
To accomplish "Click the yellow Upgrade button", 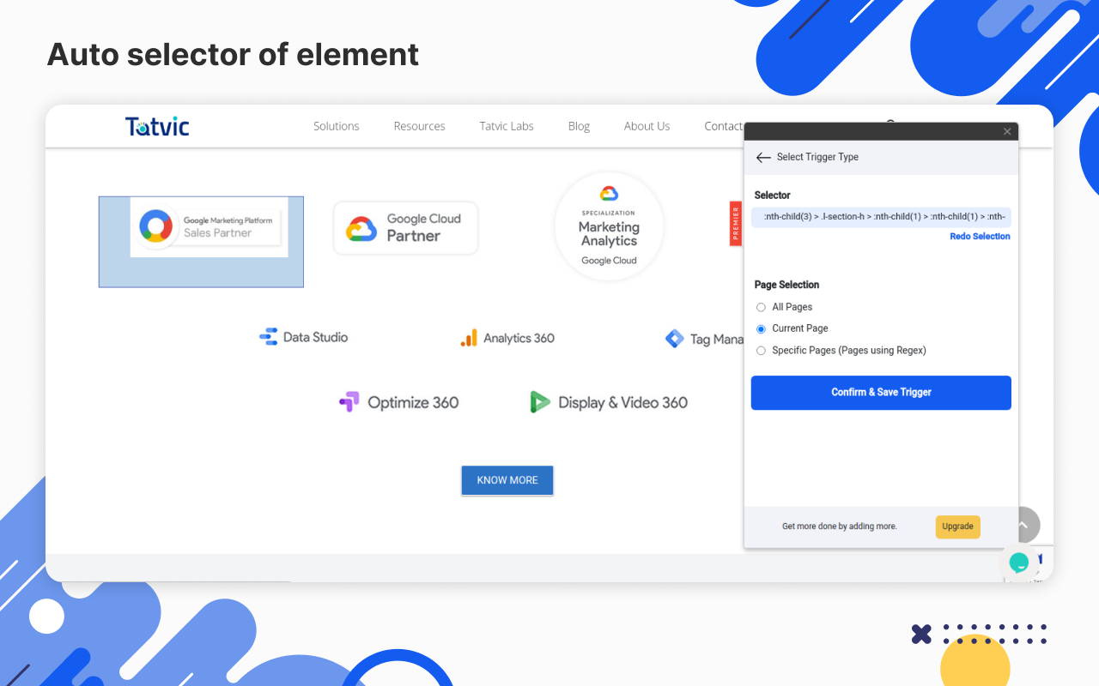I will 957,527.
